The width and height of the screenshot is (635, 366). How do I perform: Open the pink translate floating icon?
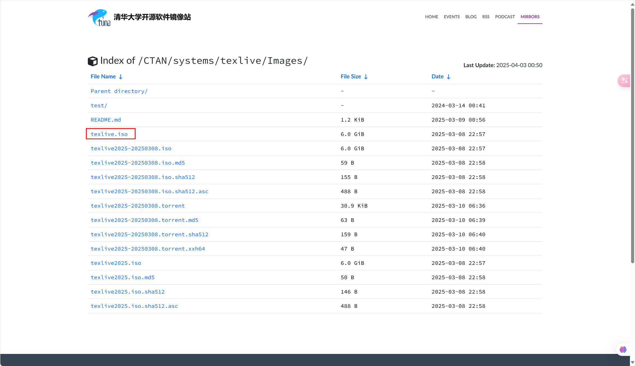pos(624,81)
